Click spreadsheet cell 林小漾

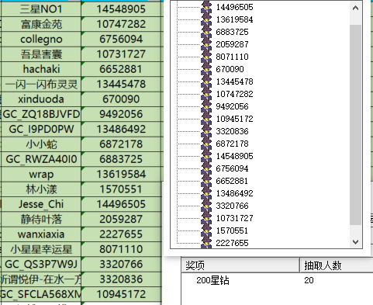(41, 189)
